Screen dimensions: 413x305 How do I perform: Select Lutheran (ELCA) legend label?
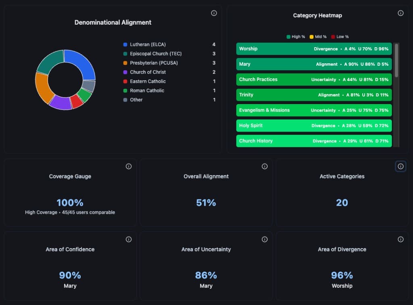tap(148, 44)
